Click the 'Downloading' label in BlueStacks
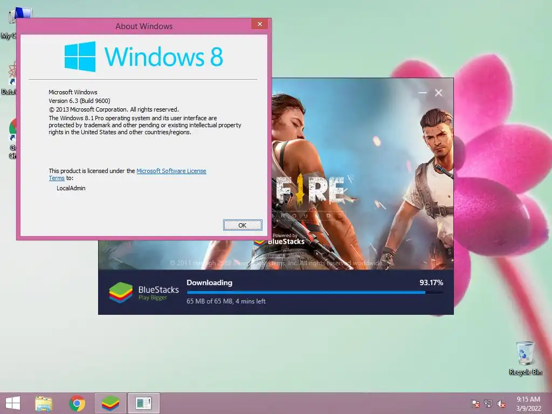This screenshot has height=414, width=552. click(x=210, y=282)
